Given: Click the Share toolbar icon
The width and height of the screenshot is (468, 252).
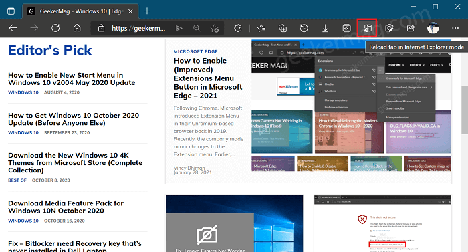Looking at the screenshot, I should pos(411,28).
